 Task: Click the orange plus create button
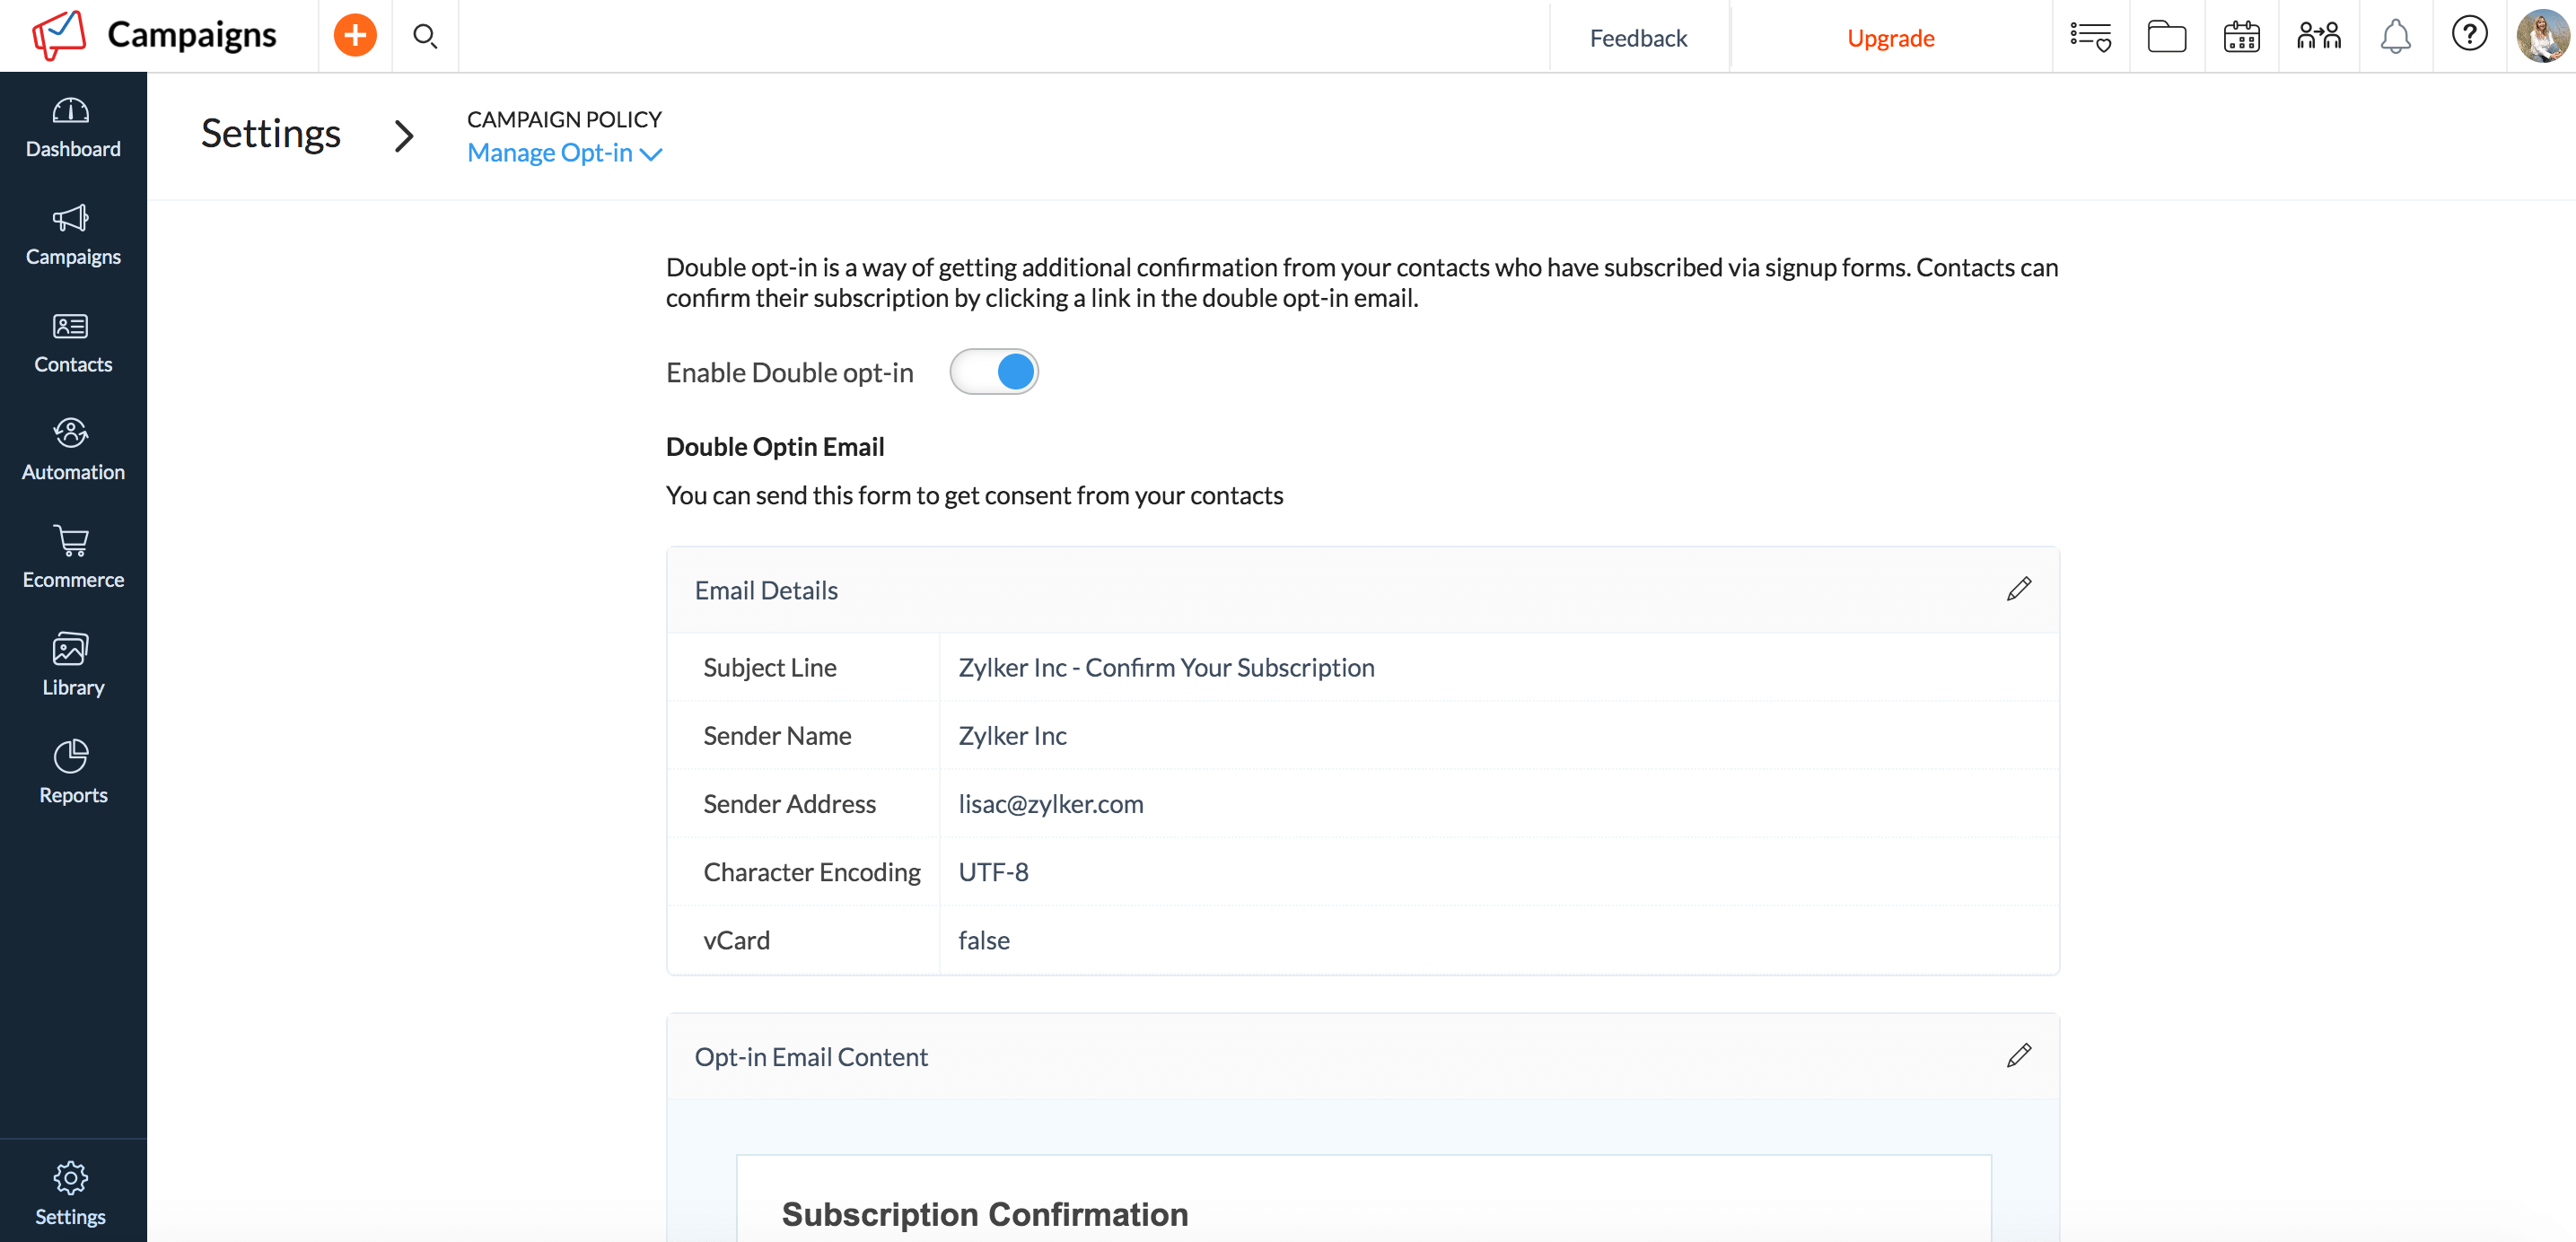click(354, 36)
